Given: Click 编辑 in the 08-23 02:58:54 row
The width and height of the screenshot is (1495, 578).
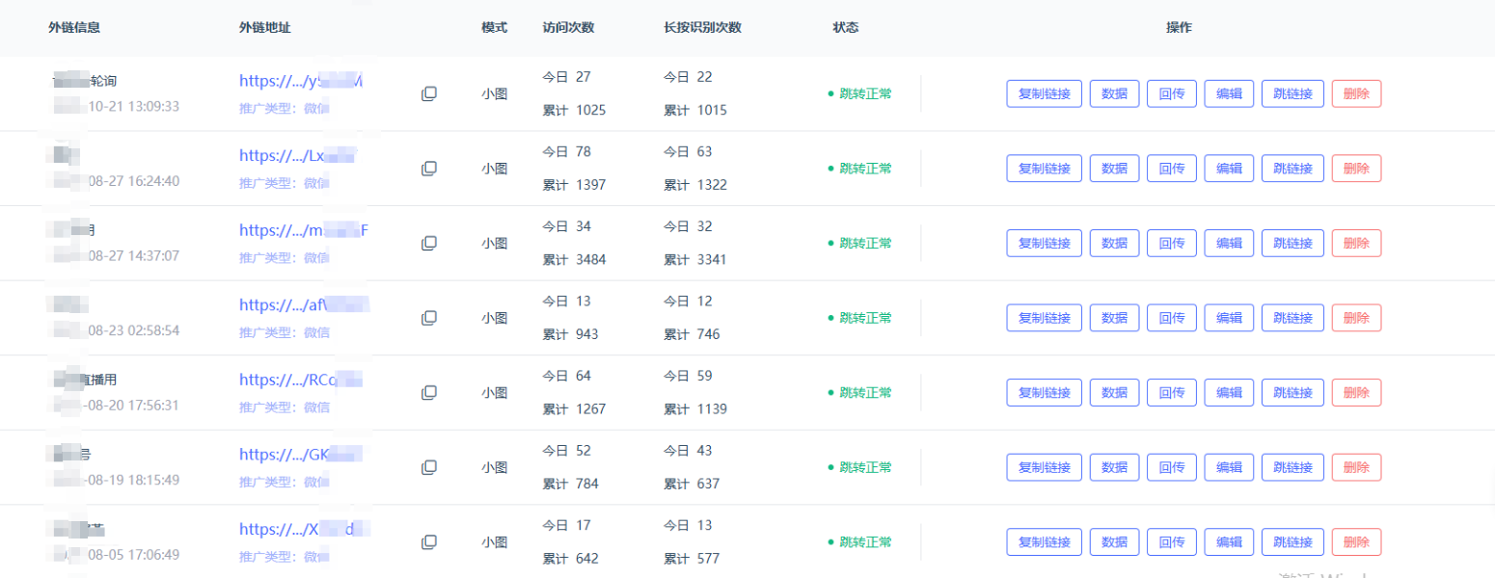Looking at the screenshot, I should click(1229, 318).
